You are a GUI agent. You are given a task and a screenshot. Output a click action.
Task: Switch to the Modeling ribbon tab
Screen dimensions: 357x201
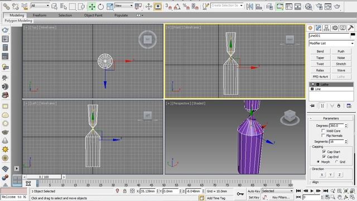tap(17, 15)
